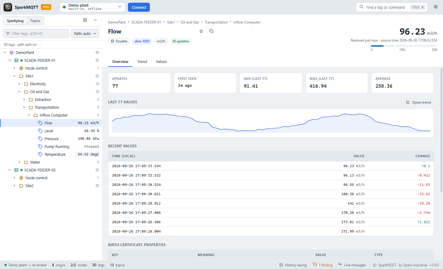Collapse all tags with the minus icon

click(95, 20)
